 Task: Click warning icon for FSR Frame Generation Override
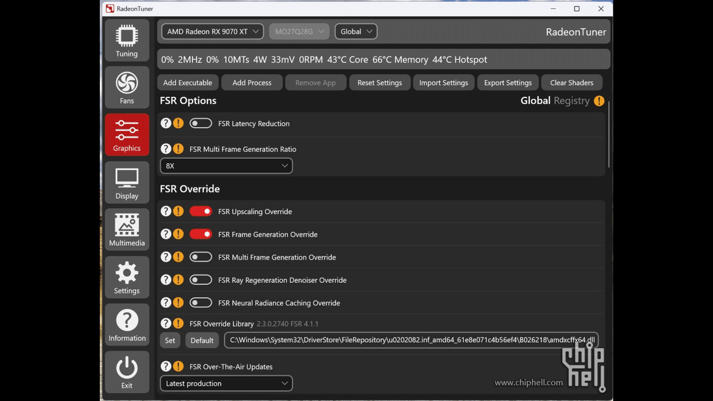178,234
